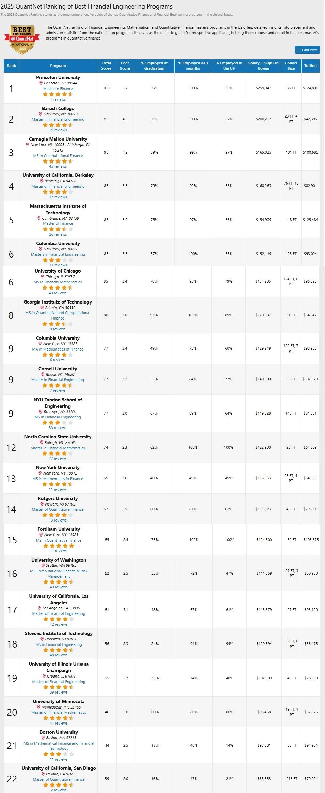325x793 pixels.
Task: Click the location pin beside Cambridge, MA 02139
Action: (39, 218)
